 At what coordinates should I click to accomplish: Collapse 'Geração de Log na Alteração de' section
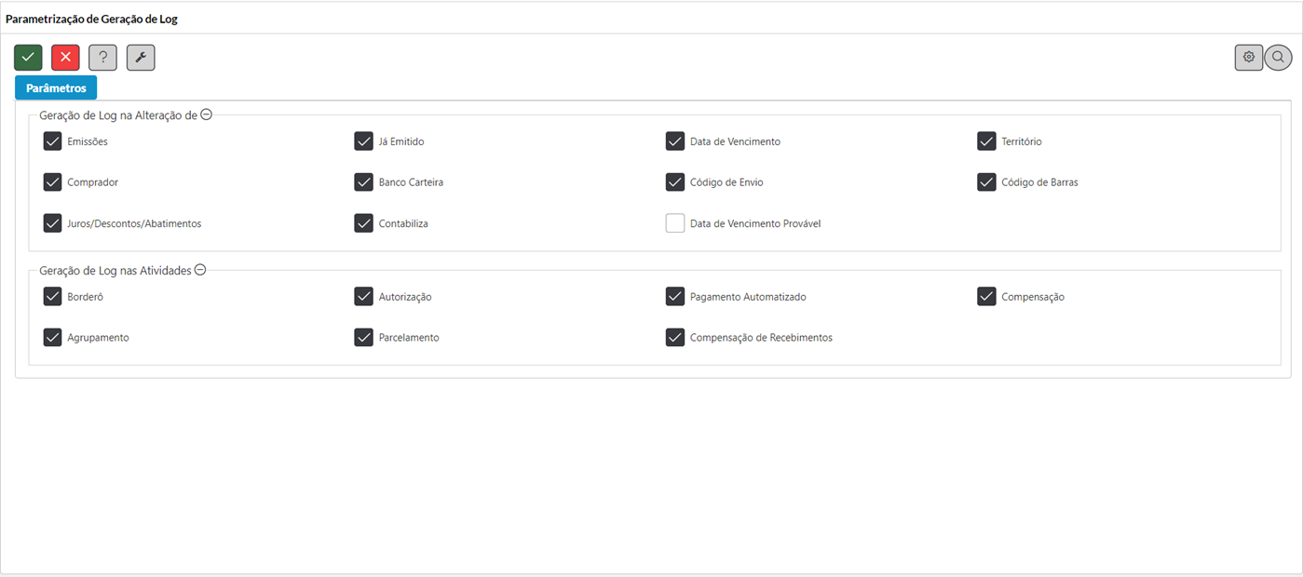pyautogui.click(x=207, y=115)
